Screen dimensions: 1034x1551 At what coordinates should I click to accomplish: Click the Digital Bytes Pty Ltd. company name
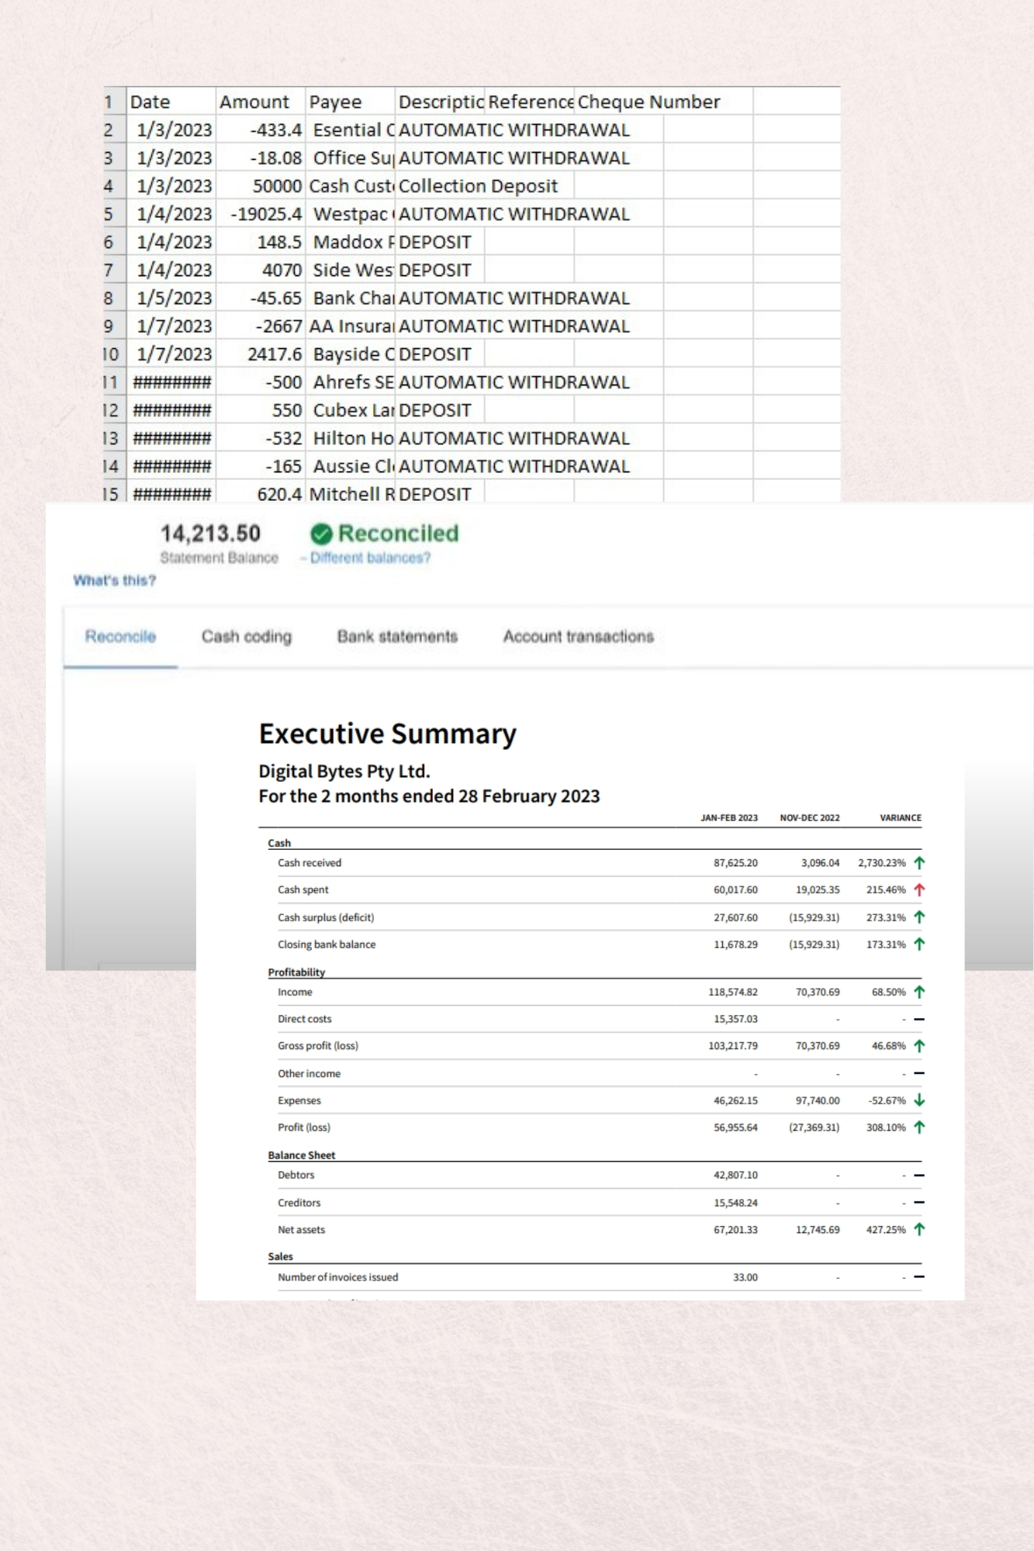344,772
